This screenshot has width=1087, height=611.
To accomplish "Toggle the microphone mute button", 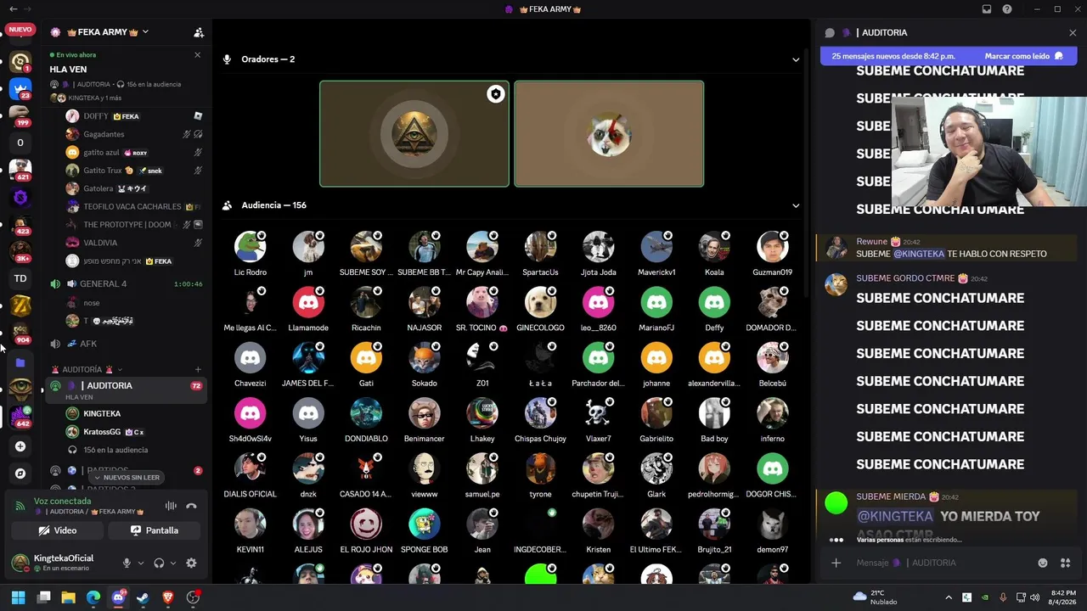I will coord(127,563).
